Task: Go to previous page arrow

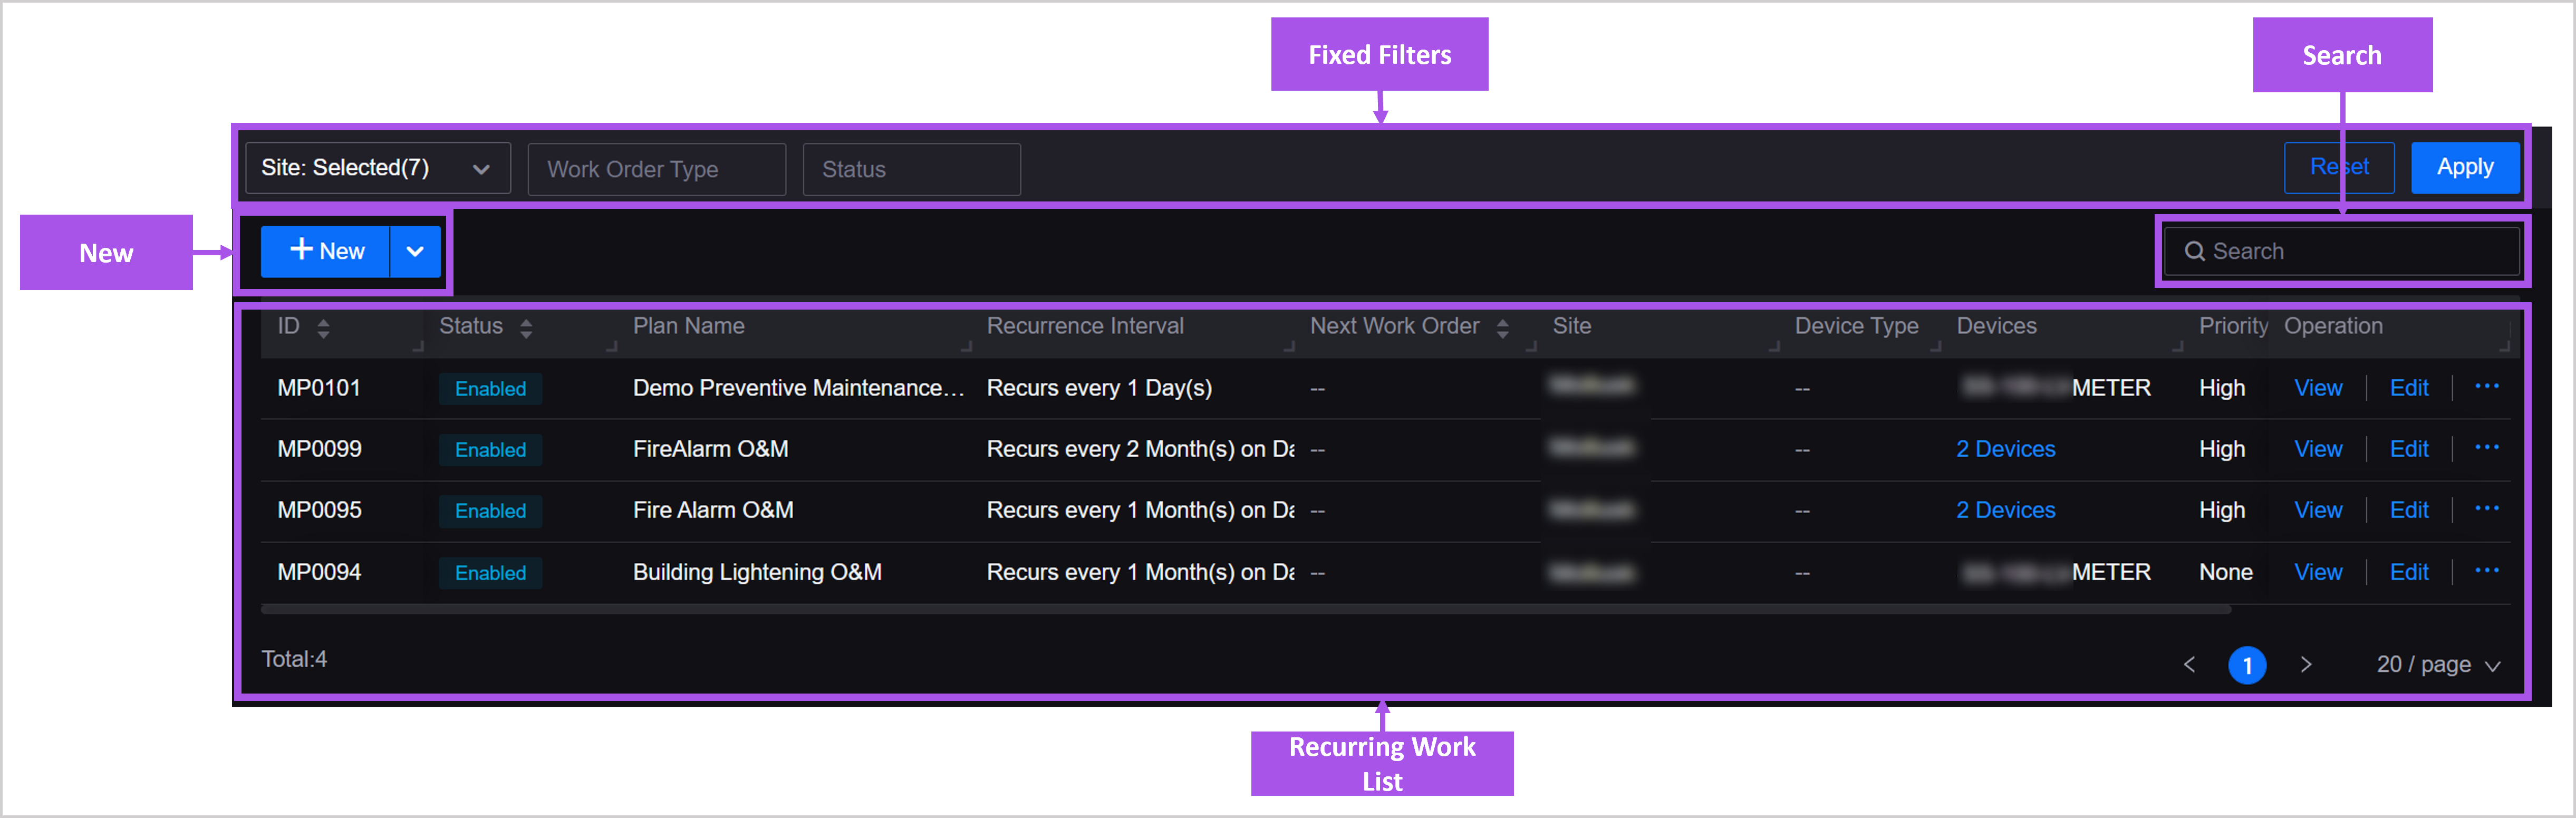Action: [2189, 665]
